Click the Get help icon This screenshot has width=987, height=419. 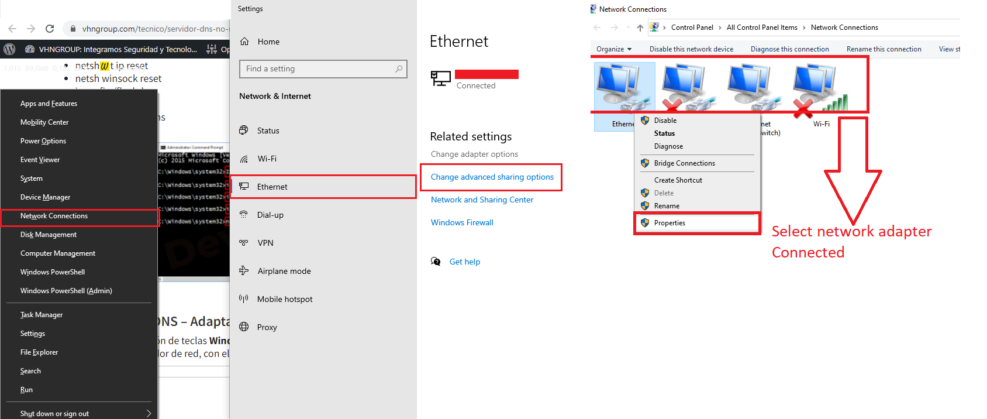coord(436,262)
